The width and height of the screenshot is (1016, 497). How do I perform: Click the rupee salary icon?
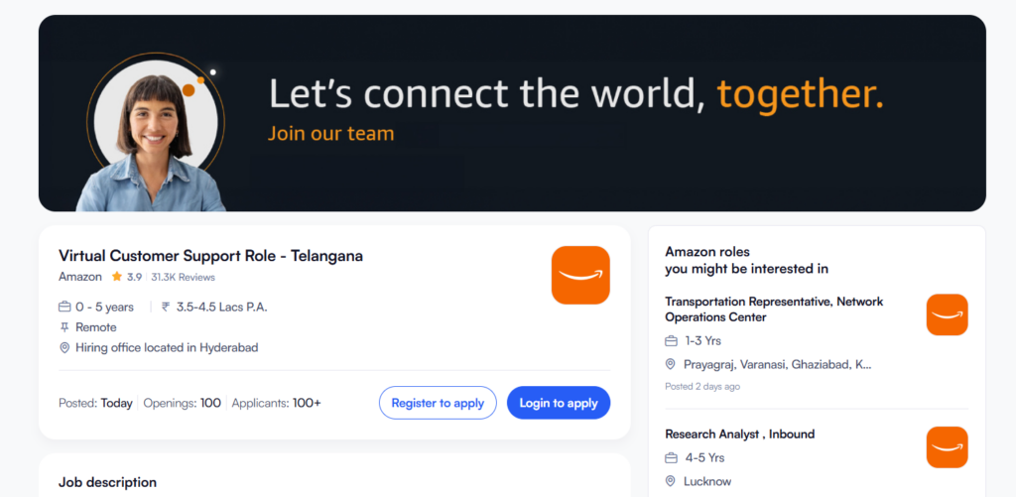tap(165, 308)
